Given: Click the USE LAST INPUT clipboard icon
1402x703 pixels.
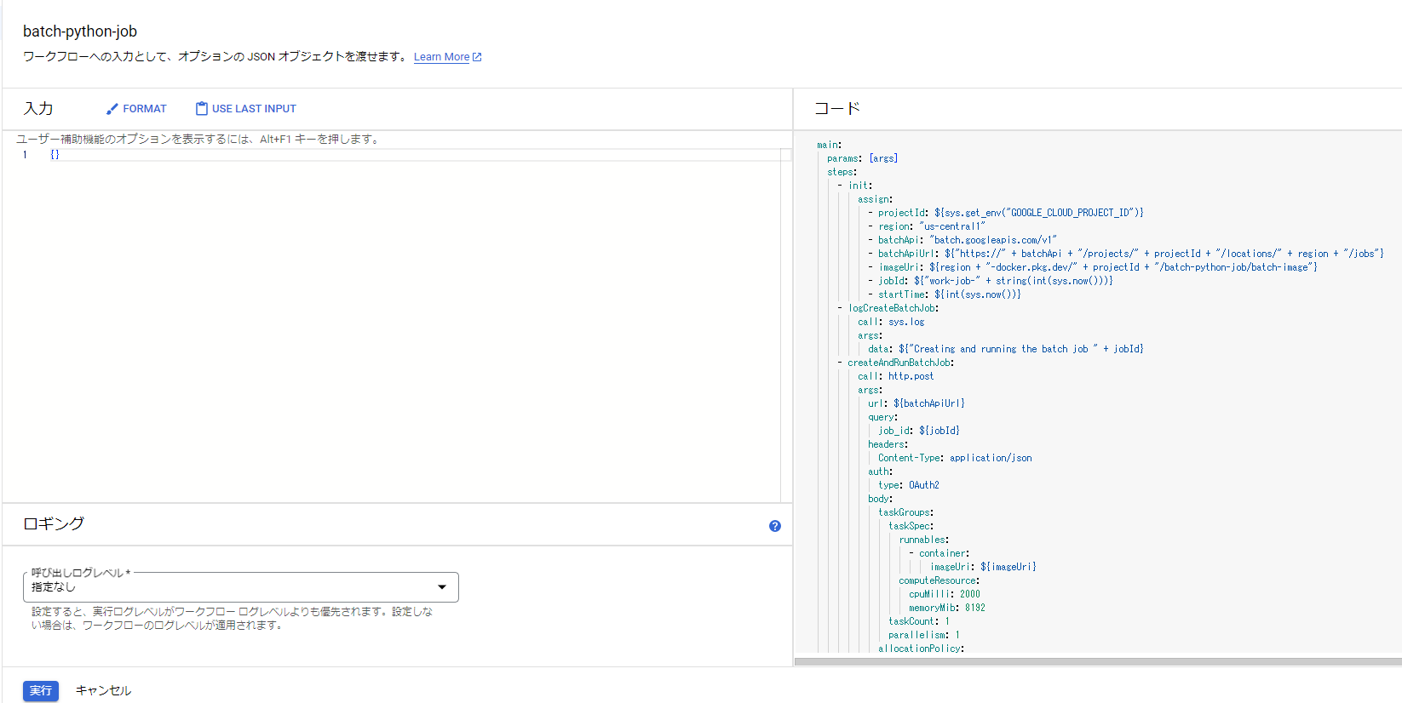Looking at the screenshot, I should (x=202, y=109).
